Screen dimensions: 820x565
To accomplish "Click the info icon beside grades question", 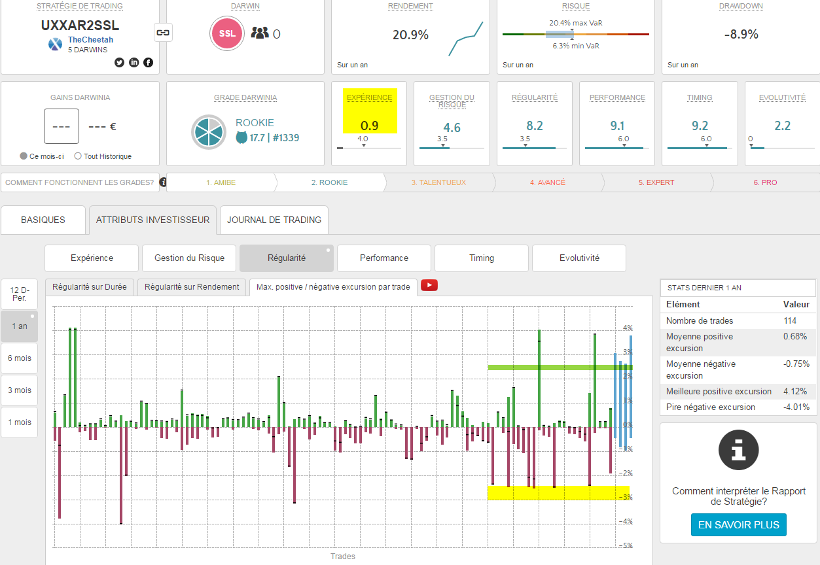I will pyautogui.click(x=162, y=182).
